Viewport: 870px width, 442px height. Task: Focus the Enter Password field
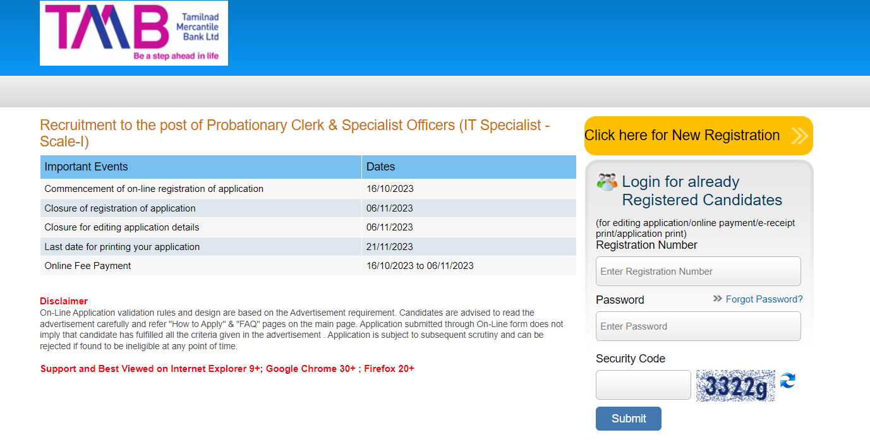click(698, 326)
